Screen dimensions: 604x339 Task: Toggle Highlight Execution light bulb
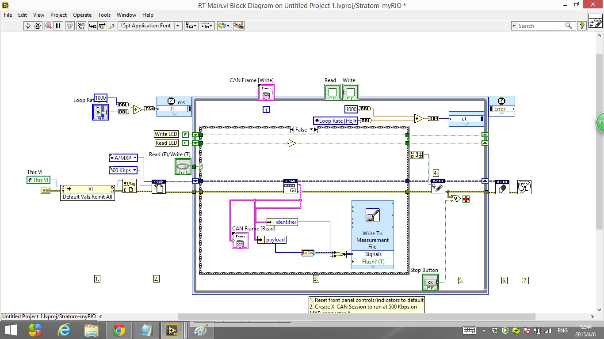click(69, 26)
